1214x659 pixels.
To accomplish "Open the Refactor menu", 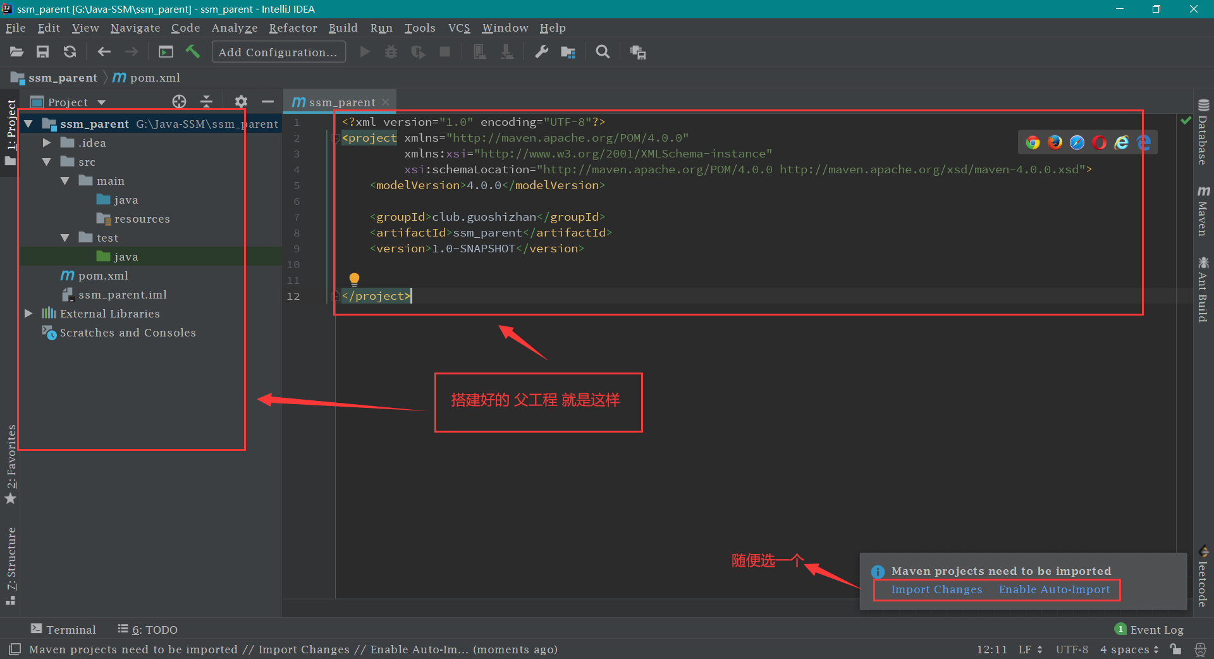I will coord(293,28).
